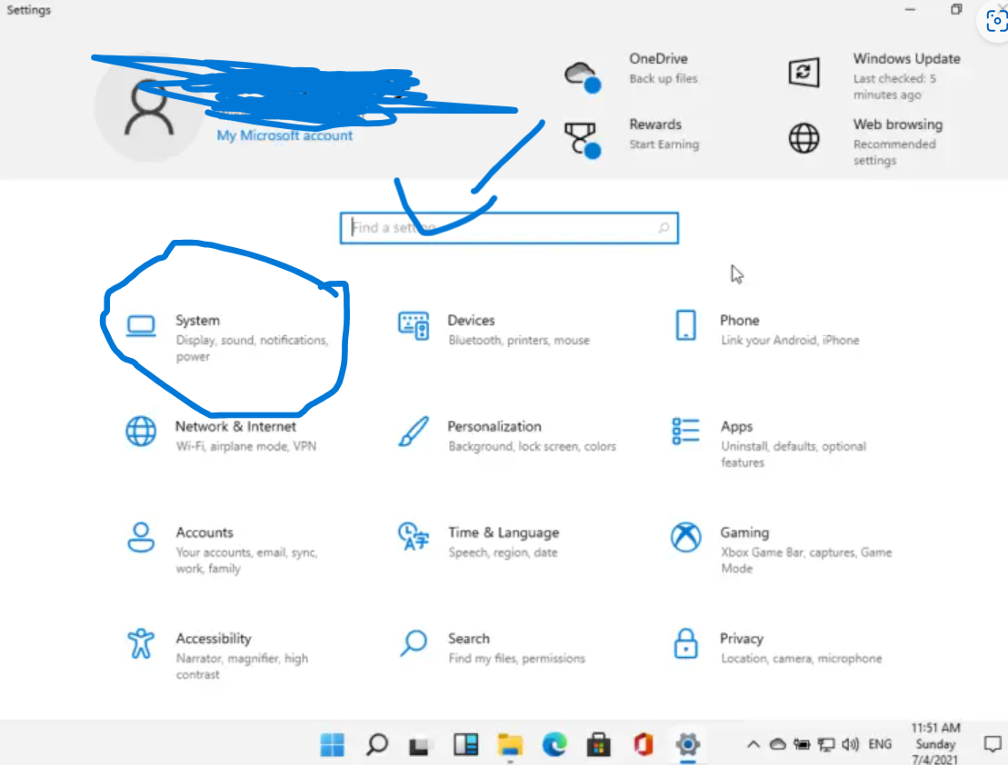1008x765 pixels.
Task: Click the Rewards medal icon
Action: (x=583, y=140)
